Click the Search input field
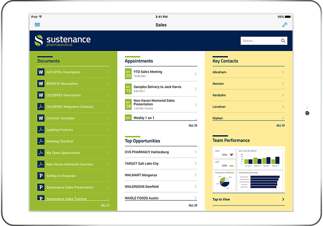 point(264,41)
